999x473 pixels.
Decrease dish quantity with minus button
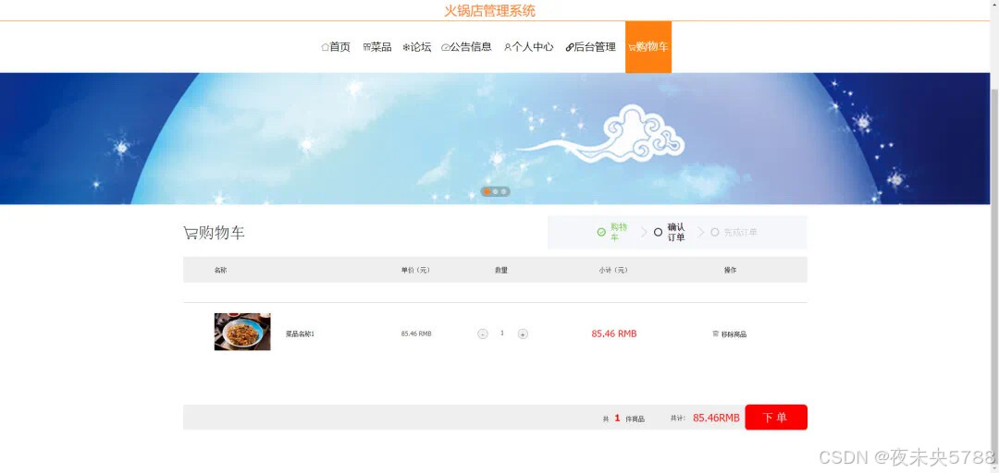click(x=483, y=334)
